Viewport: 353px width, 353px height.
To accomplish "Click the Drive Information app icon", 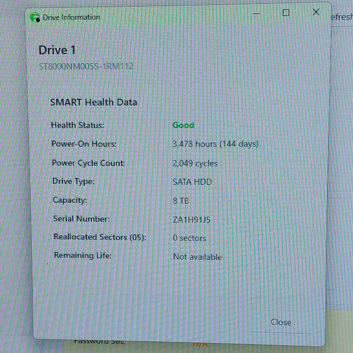I will pyautogui.click(x=35, y=17).
